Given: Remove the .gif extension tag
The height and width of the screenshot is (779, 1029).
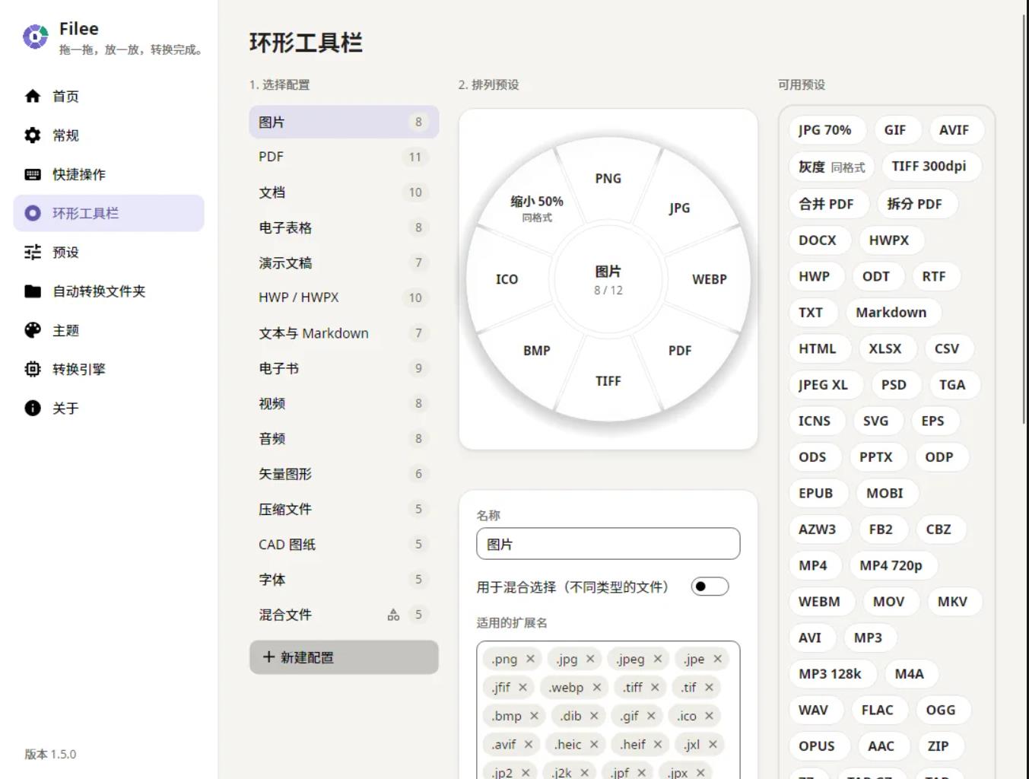Looking at the screenshot, I should pos(651,716).
